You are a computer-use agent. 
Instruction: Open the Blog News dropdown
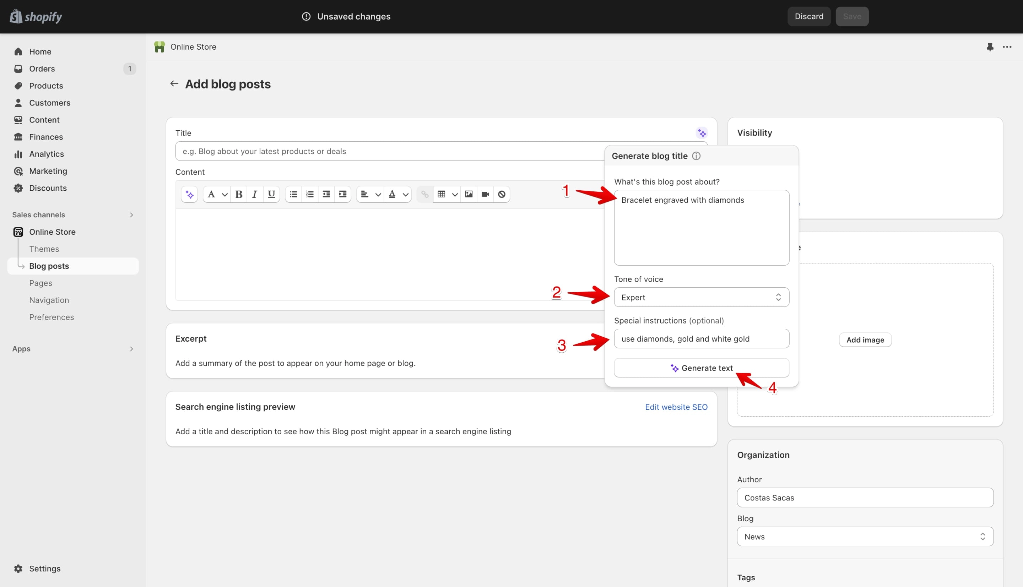(865, 537)
